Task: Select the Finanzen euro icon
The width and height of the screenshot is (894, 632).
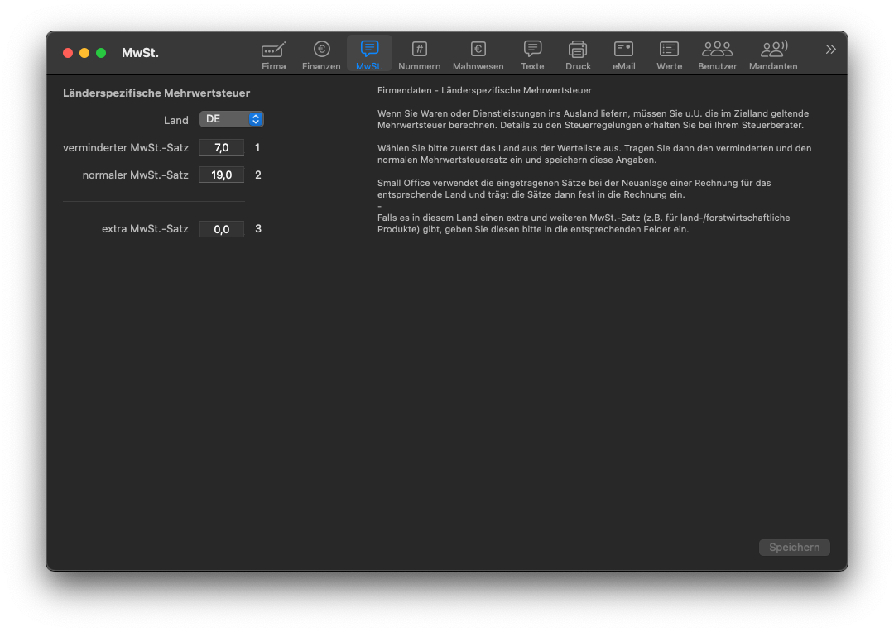Action: [321, 50]
